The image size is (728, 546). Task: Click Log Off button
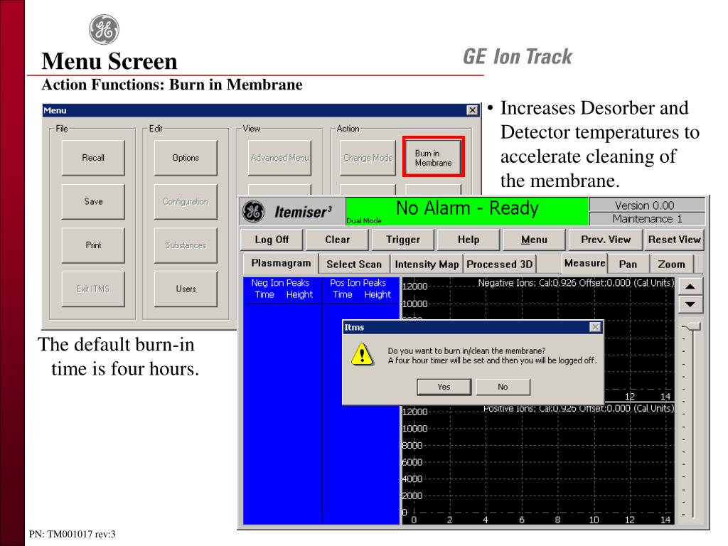(272, 240)
